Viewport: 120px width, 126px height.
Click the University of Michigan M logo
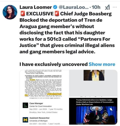(x=25, y=120)
